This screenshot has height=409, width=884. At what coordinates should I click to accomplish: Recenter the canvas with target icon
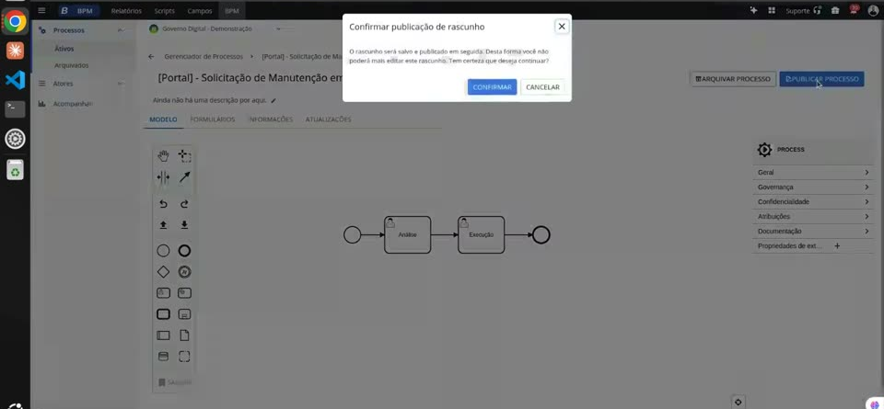[738, 403]
